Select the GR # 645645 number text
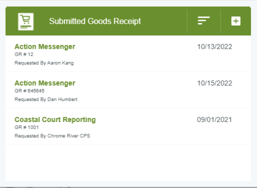The width and height of the screenshot is (257, 188). click(29, 91)
